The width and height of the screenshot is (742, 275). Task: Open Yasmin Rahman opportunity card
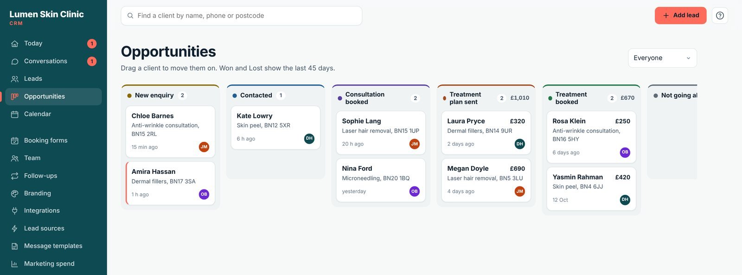pos(591,189)
